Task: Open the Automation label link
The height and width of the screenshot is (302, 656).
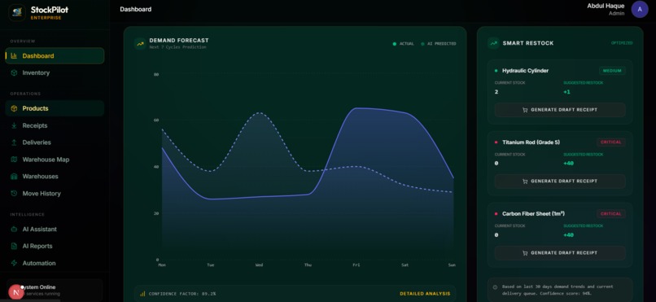Action: pyautogui.click(x=39, y=263)
